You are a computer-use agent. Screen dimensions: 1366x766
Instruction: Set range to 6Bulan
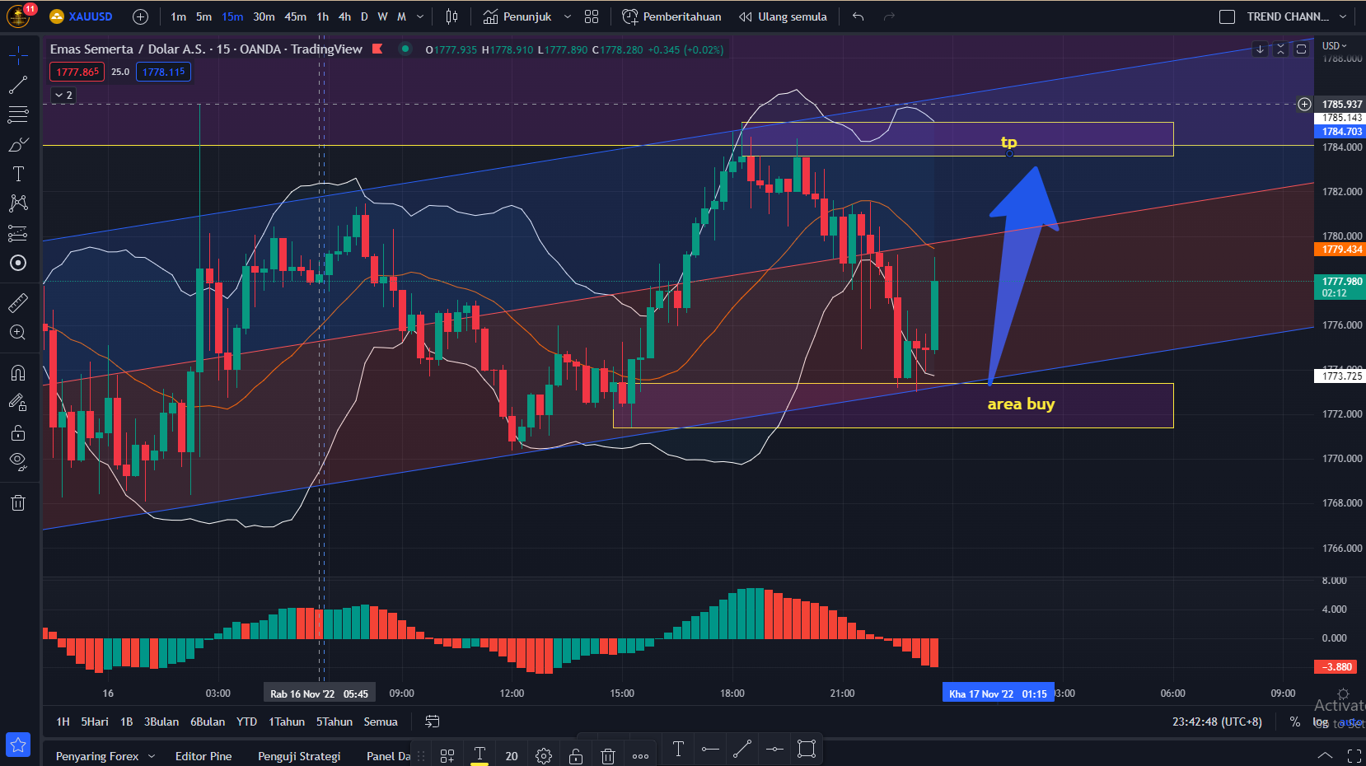(x=208, y=722)
